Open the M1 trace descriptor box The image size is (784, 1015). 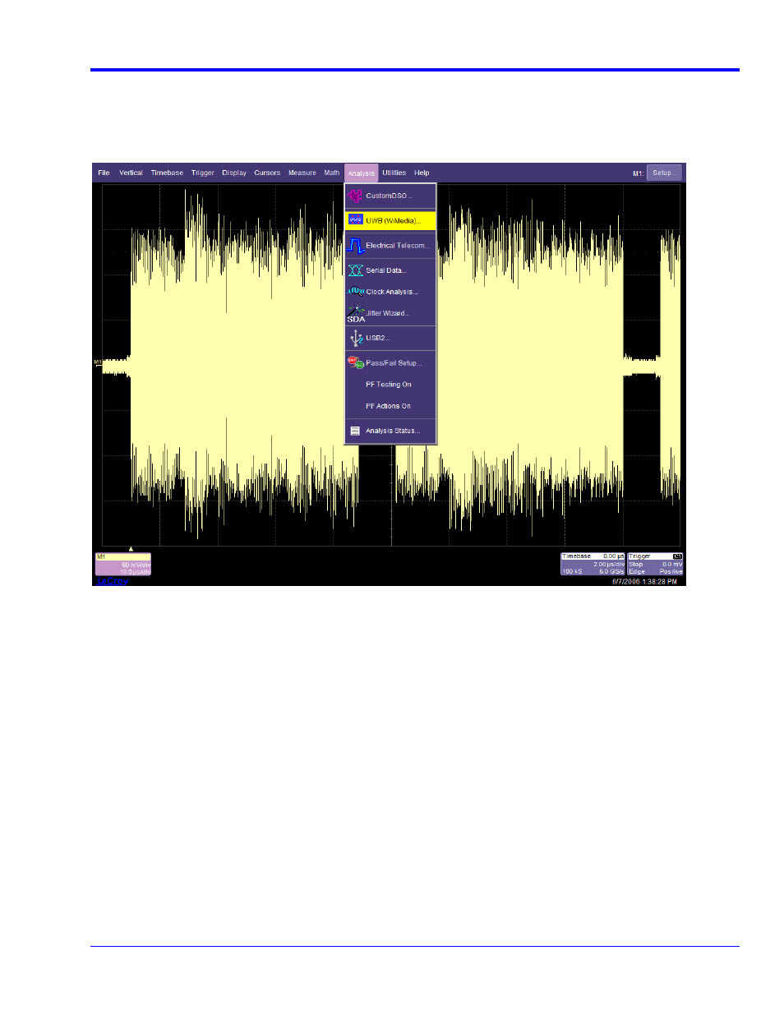pos(123,565)
